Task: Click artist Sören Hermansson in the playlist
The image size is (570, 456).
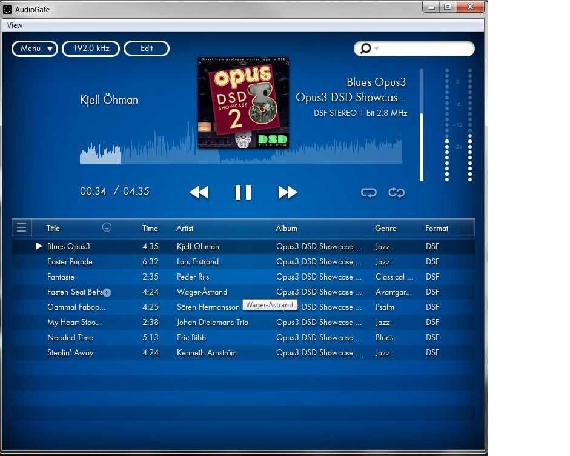Action: click(x=208, y=307)
